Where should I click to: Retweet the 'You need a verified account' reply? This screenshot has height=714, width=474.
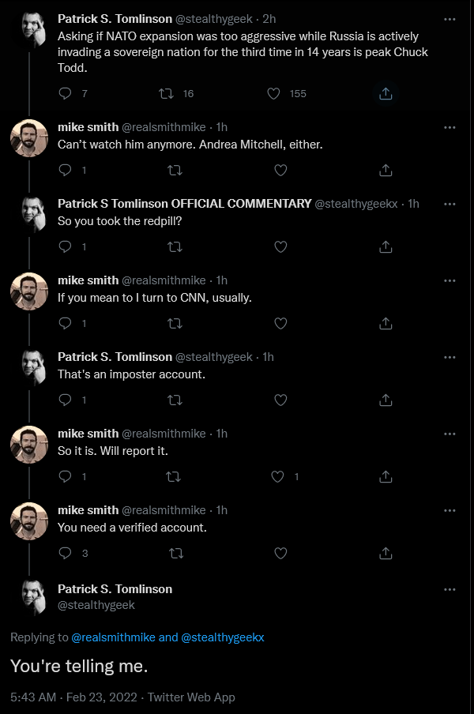[176, 553]
